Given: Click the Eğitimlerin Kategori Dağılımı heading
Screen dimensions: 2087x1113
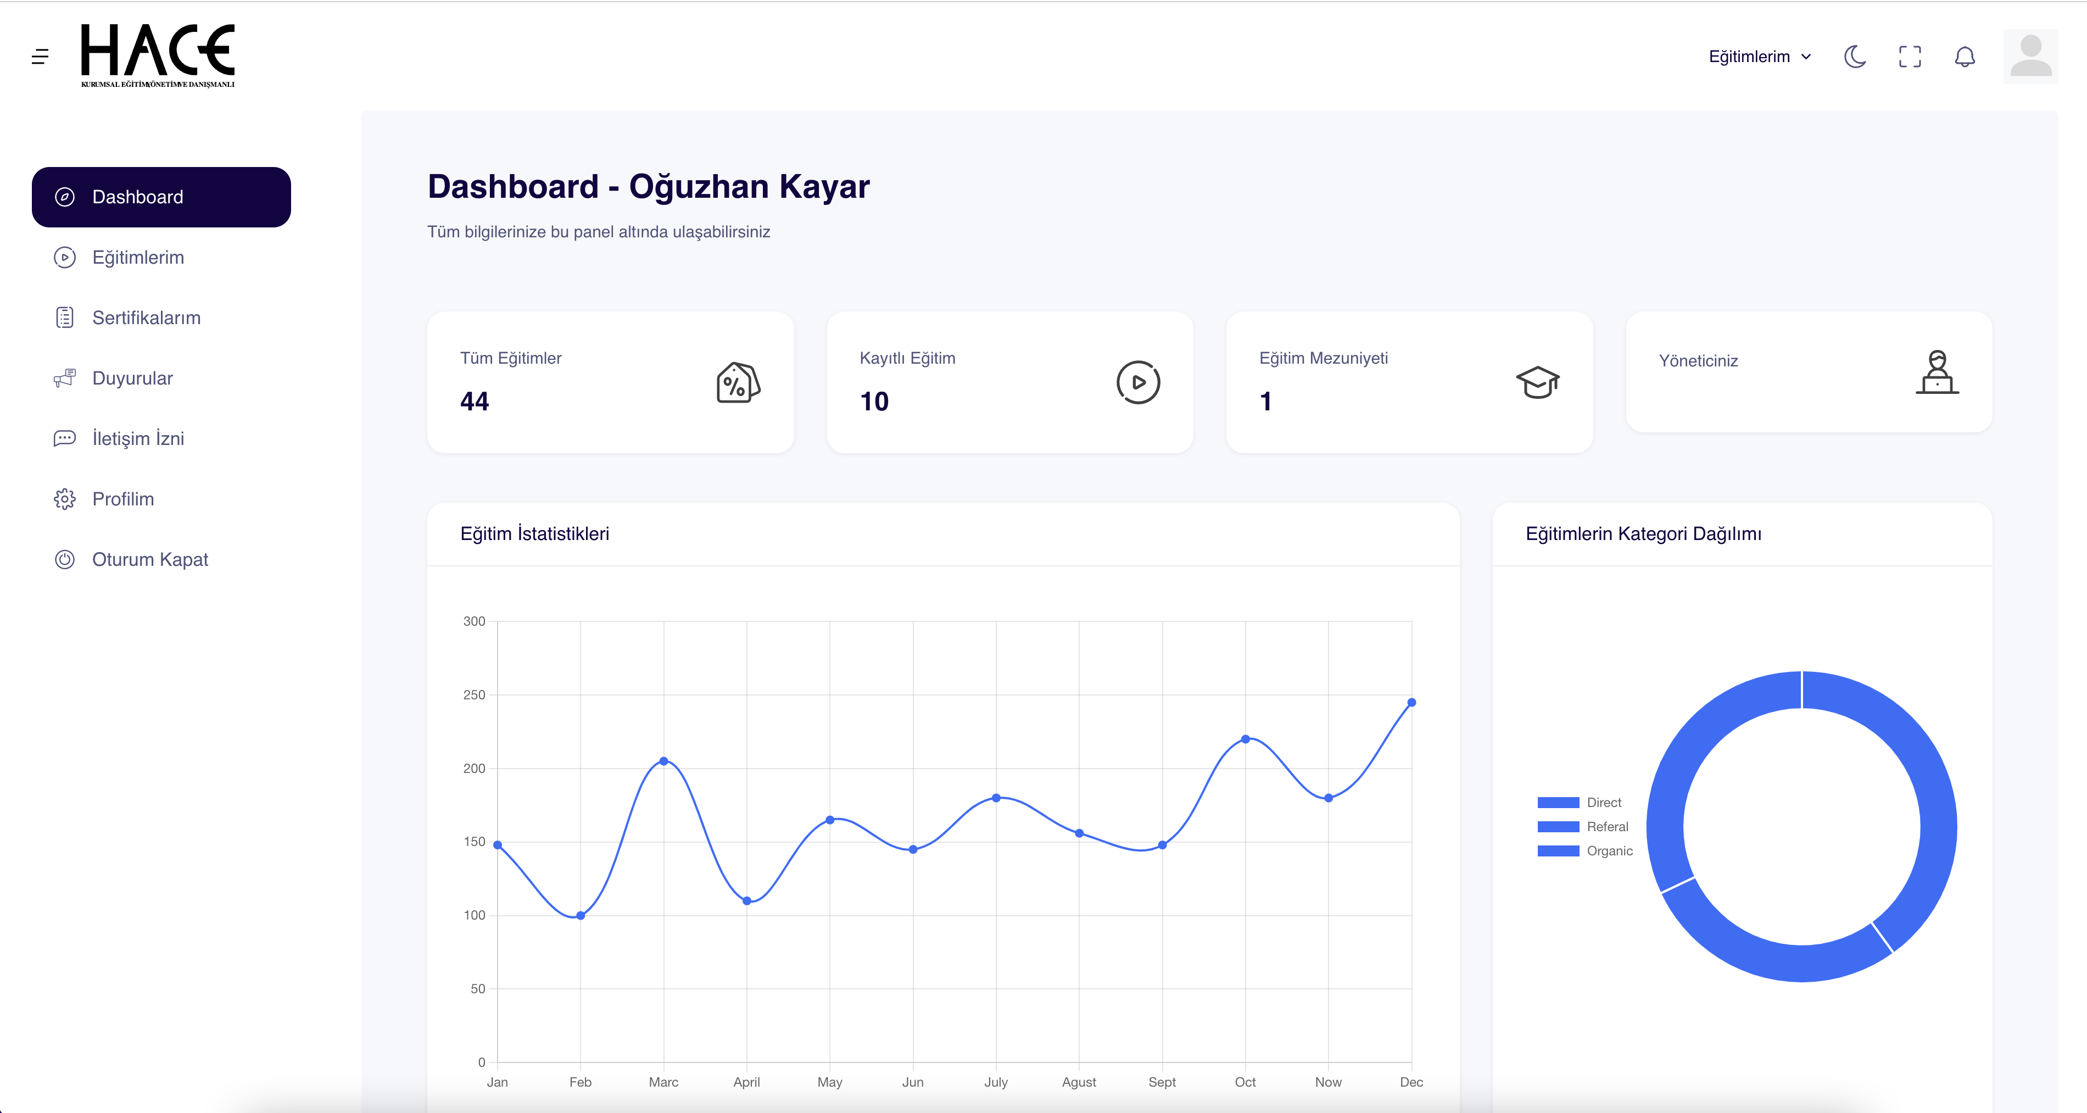Looking at the screenshot, I should (1643, 534).
